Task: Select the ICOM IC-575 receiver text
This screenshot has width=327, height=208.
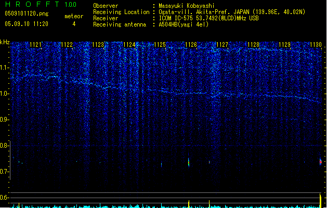Action: point(208,18)
